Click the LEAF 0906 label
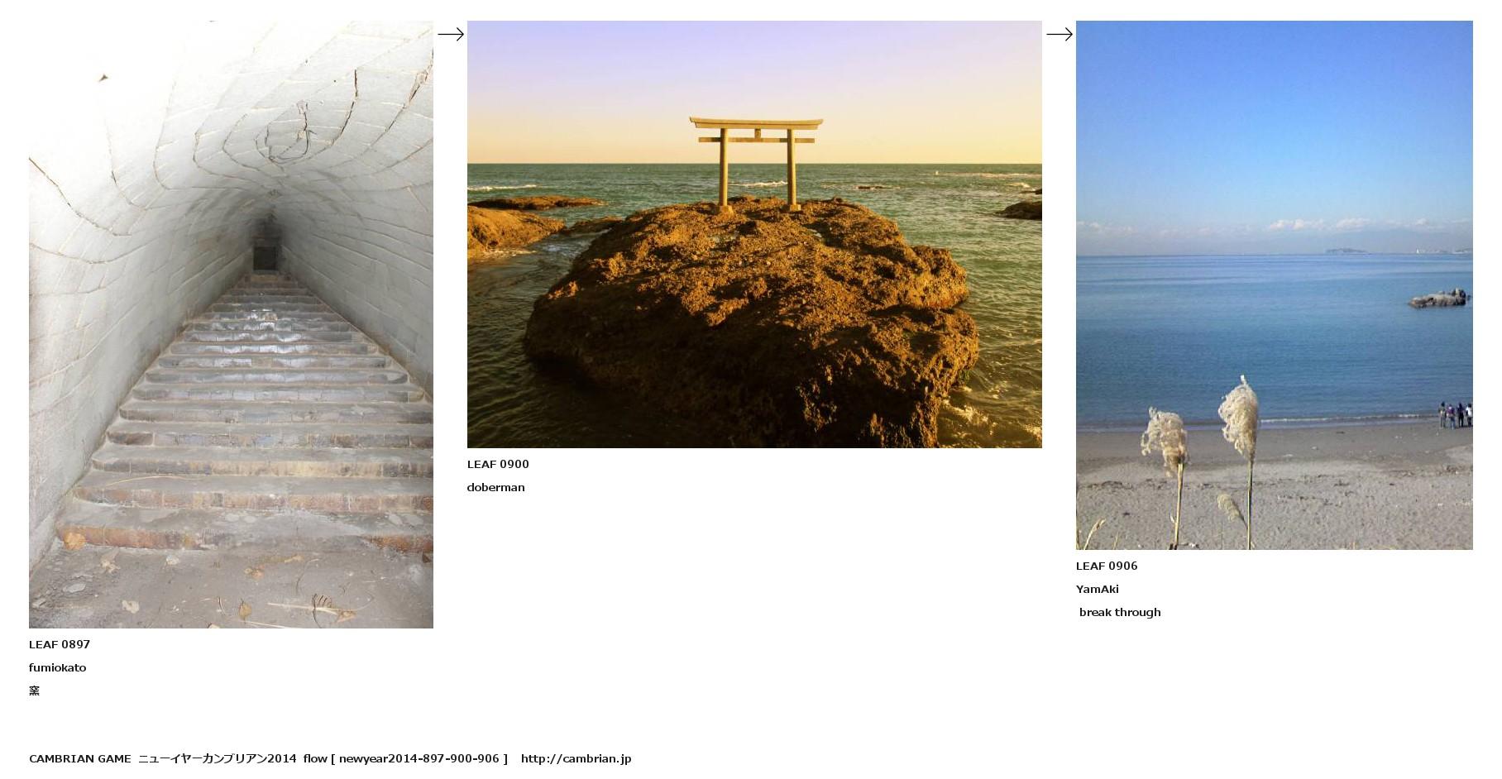The height and width of the screenshot is (779, 1502). (1107, 566)
